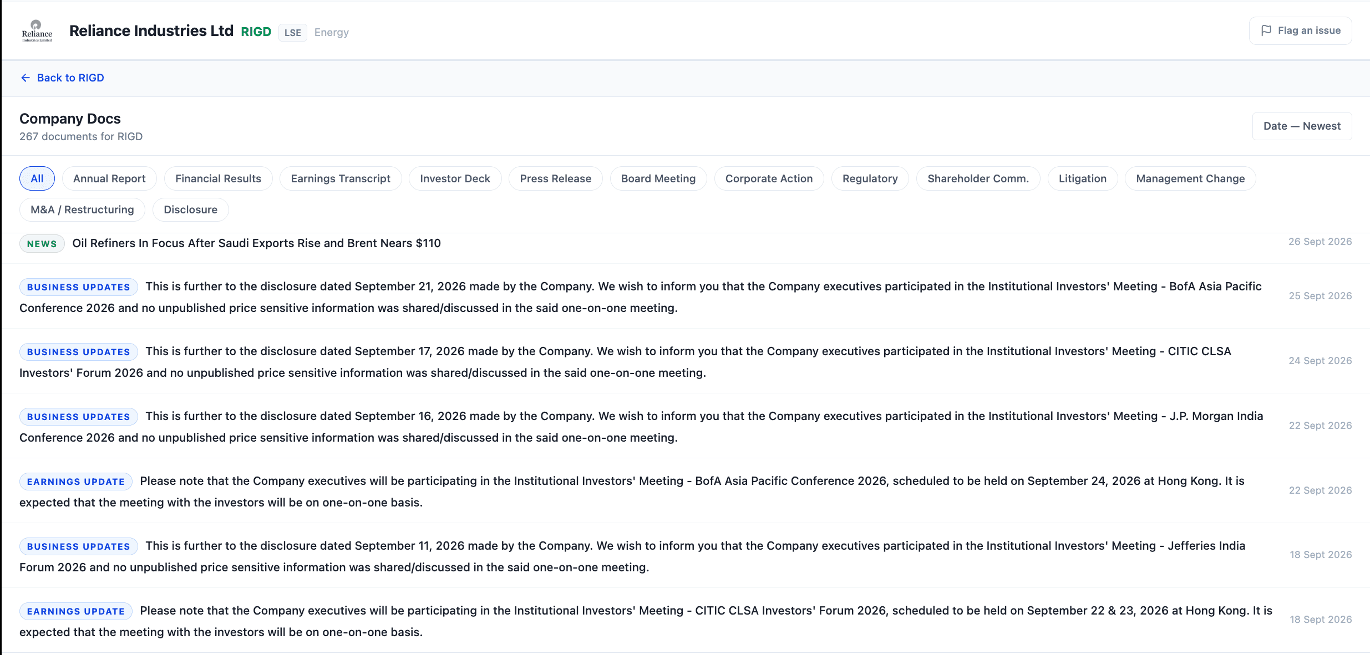Toggle the Annual Report filter chip
Image resolution: width=1370 pixels, height=655 pixels.
[109, 178]
